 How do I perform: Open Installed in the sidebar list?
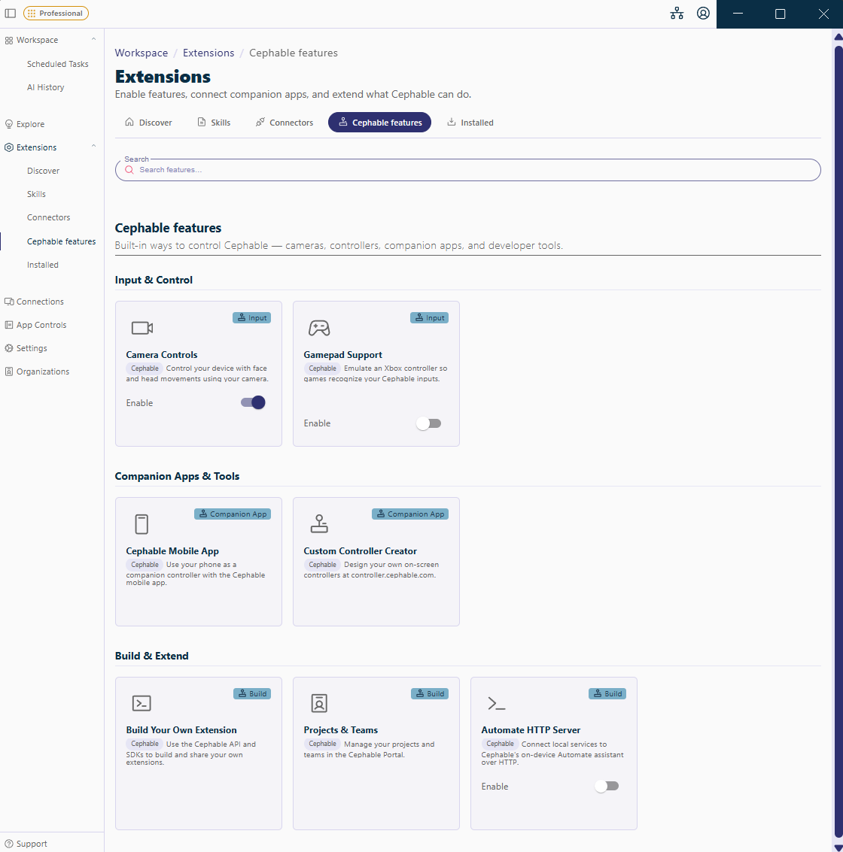pyautogui.click(x=42, y=265)
